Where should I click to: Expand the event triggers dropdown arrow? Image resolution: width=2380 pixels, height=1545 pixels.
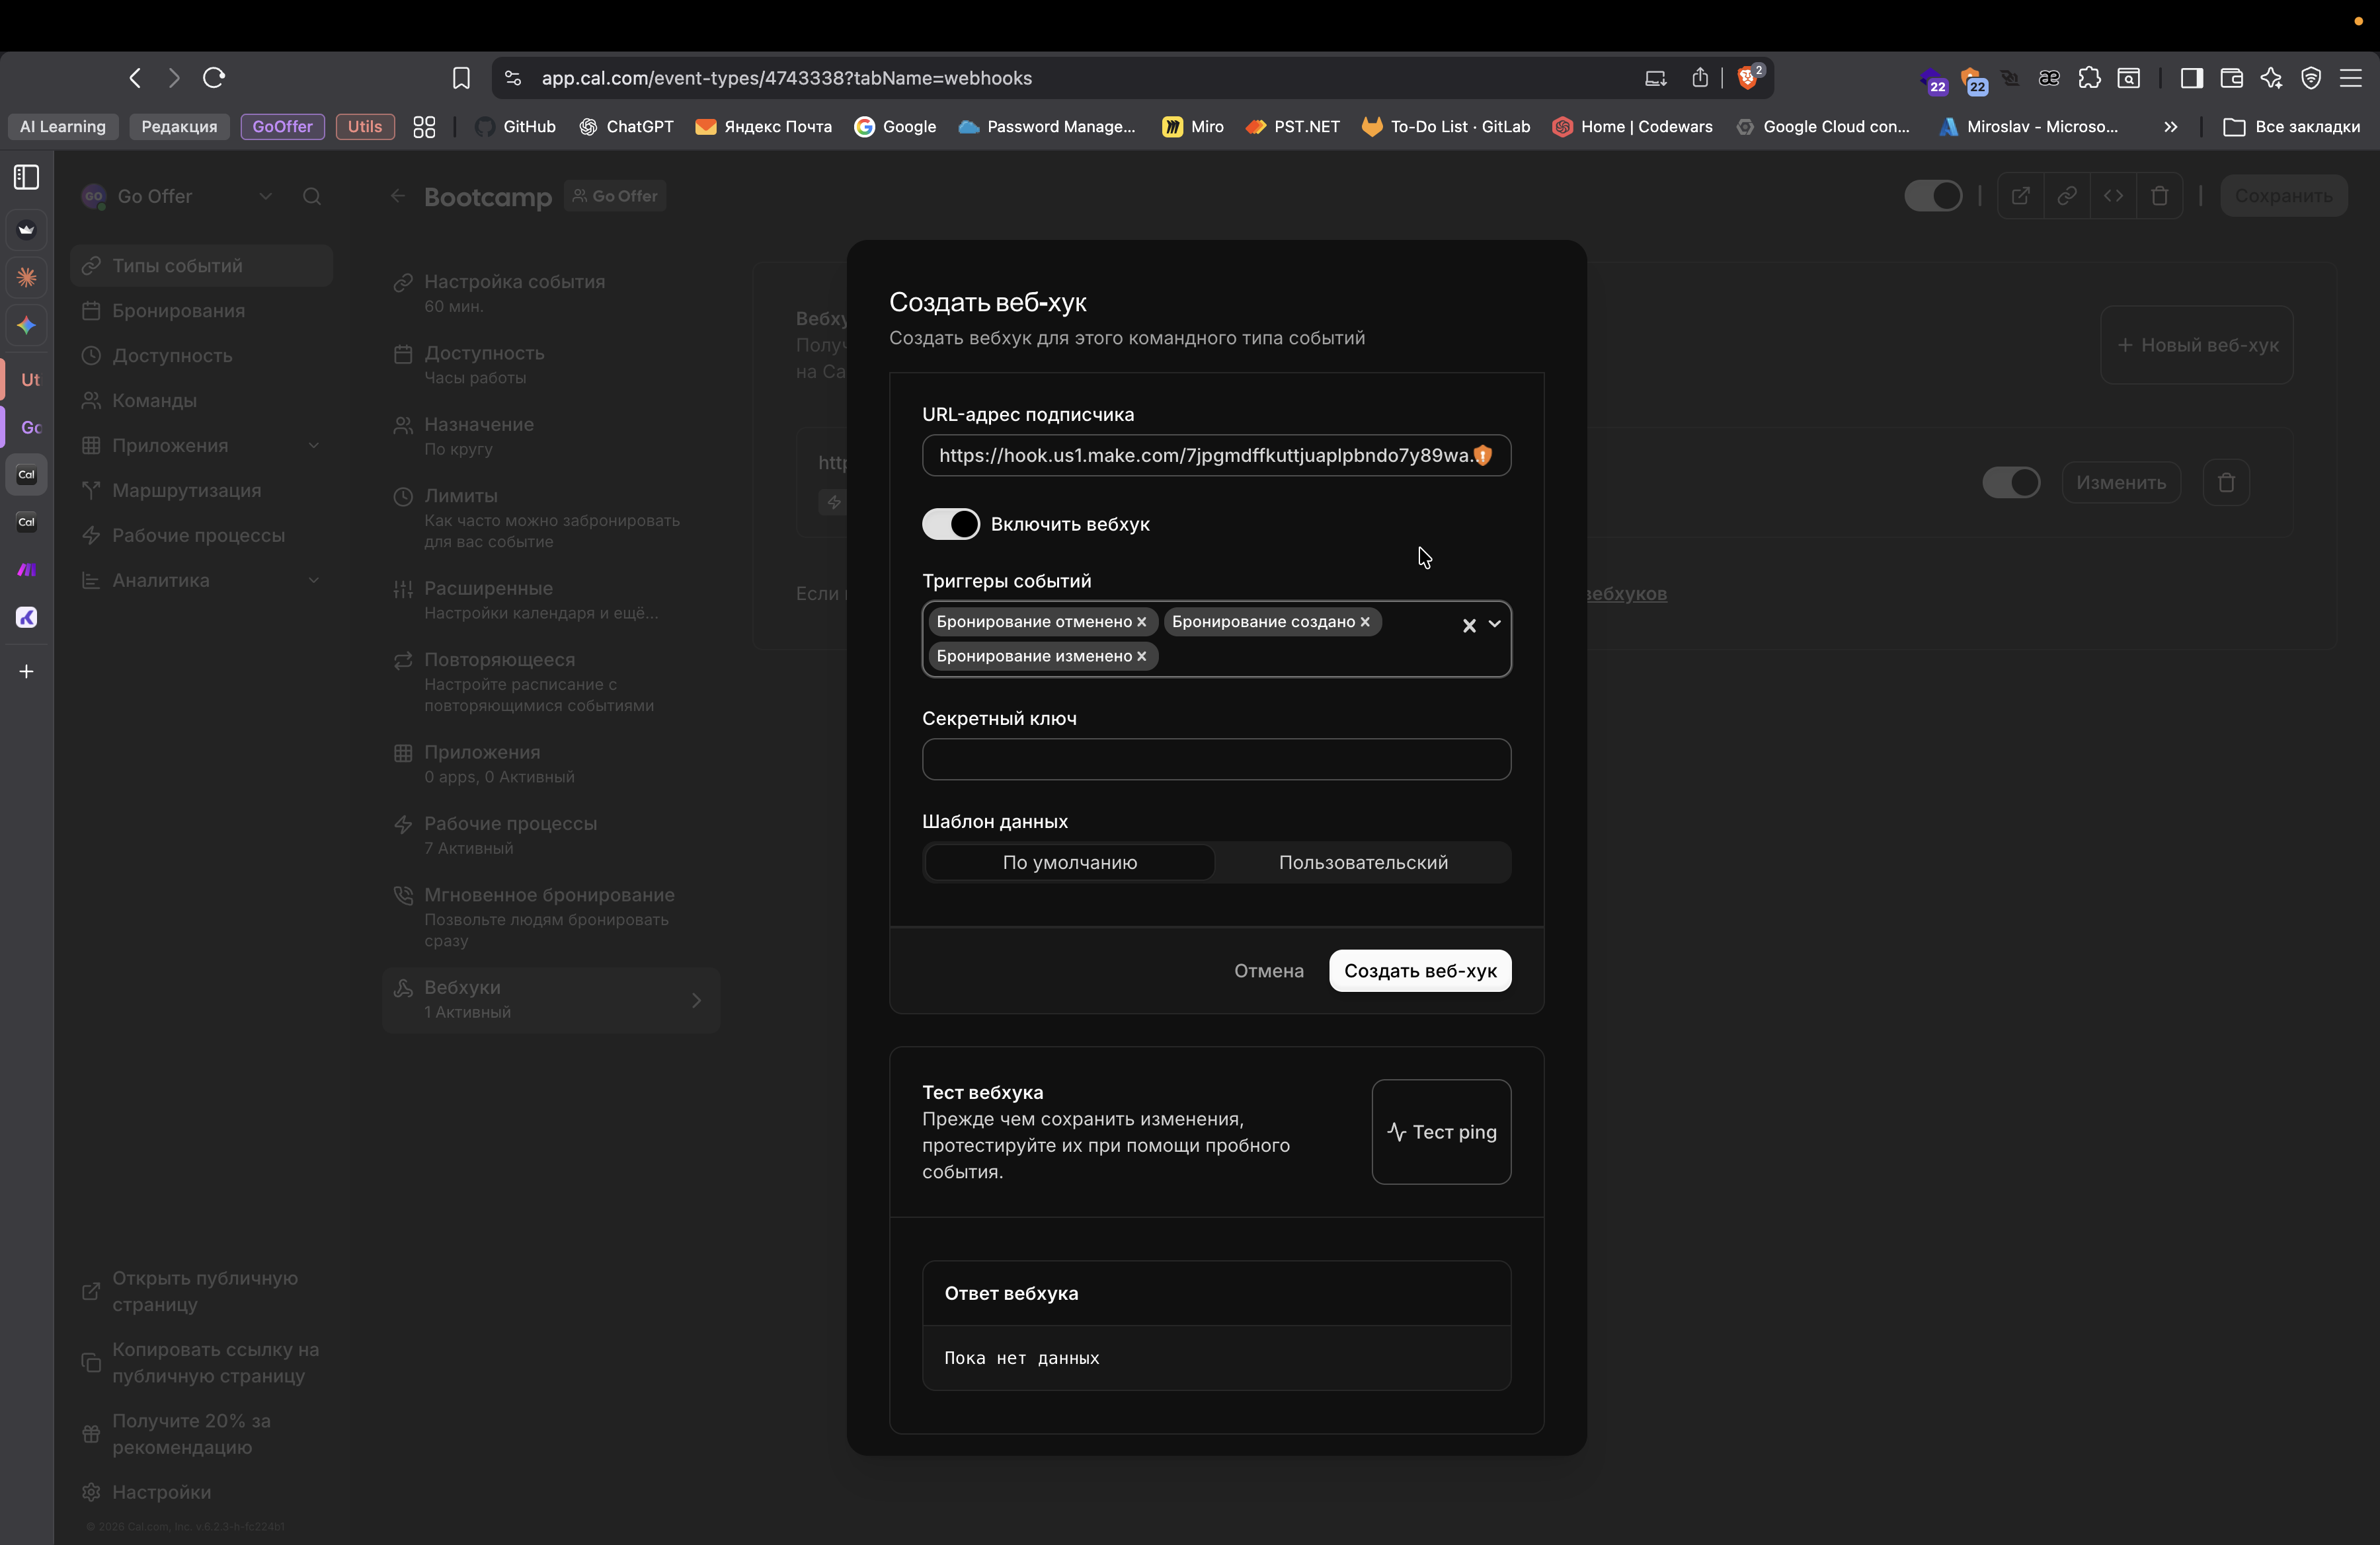1495,624
